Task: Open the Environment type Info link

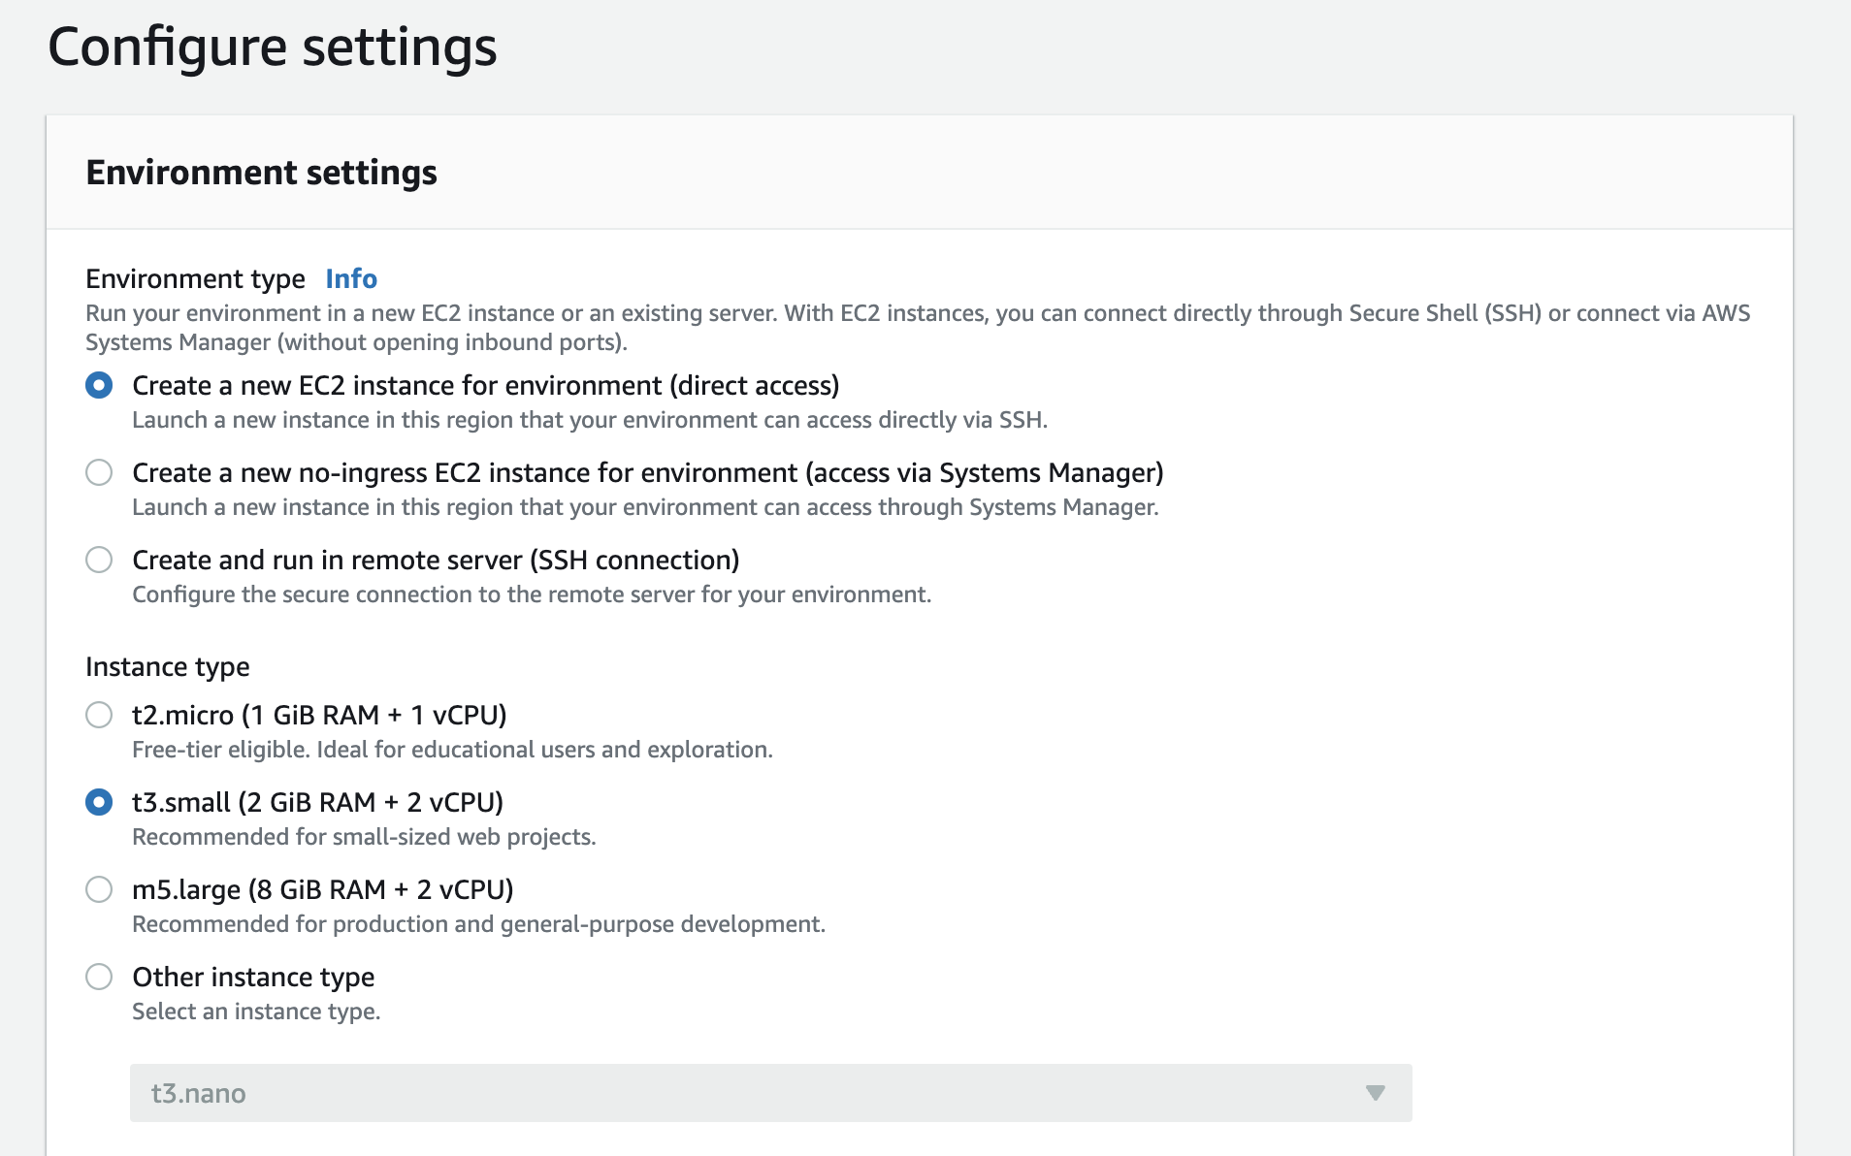Action: click(x=350, y=278)
